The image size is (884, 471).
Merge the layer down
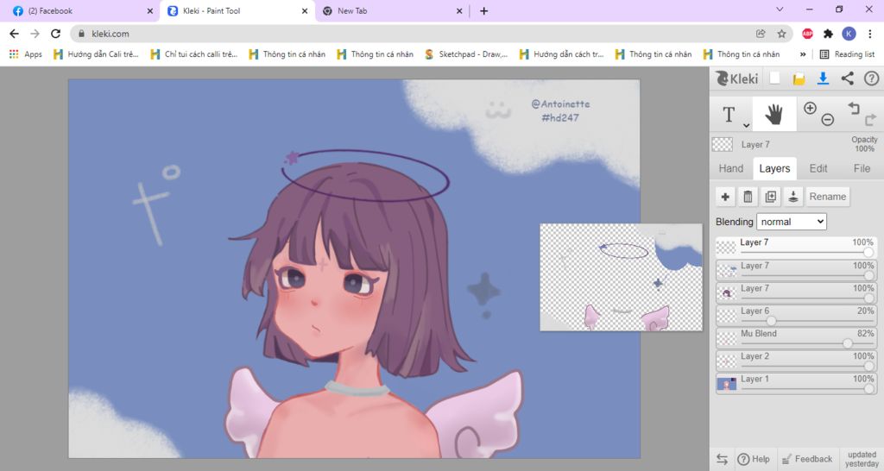[x=793, y=197]
